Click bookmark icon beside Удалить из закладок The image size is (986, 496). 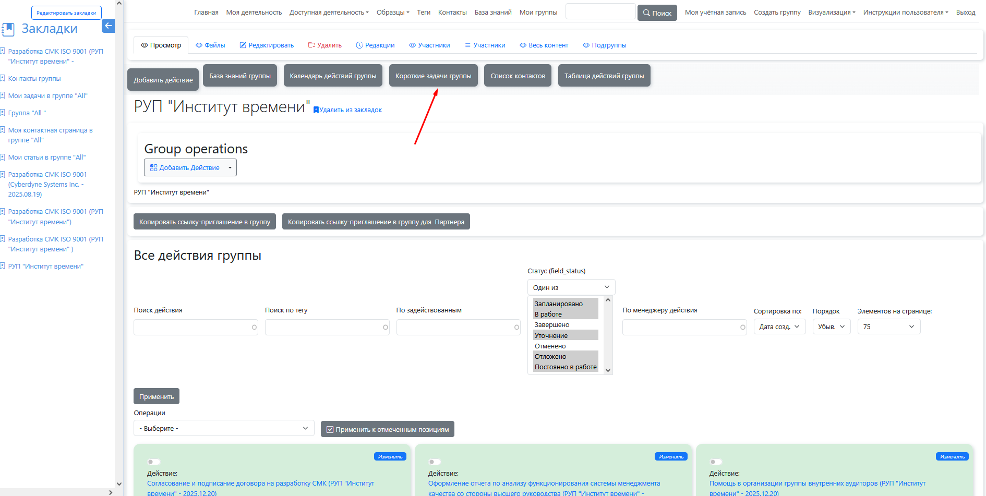pos(316,110)
